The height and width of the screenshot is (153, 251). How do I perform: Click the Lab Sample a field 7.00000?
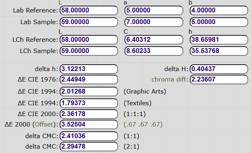pyautogui.click(x=154, y=22)
